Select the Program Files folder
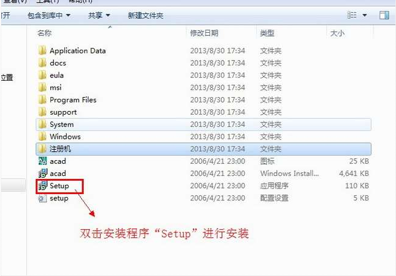 [x=73, y=100]
